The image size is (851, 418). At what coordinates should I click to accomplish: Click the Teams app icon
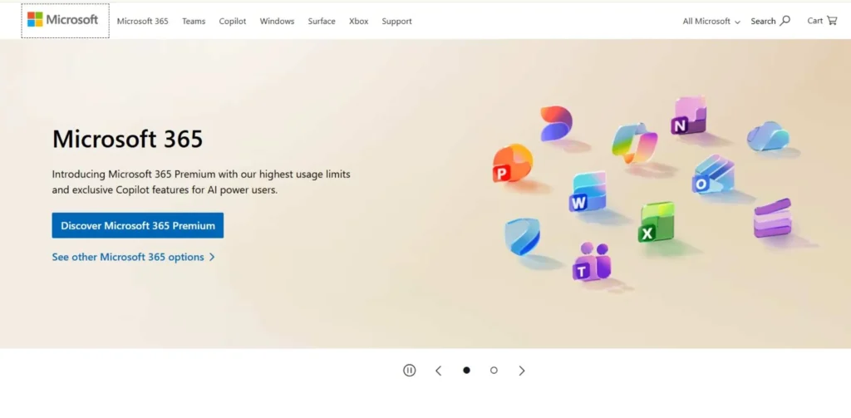pos(591,262)
